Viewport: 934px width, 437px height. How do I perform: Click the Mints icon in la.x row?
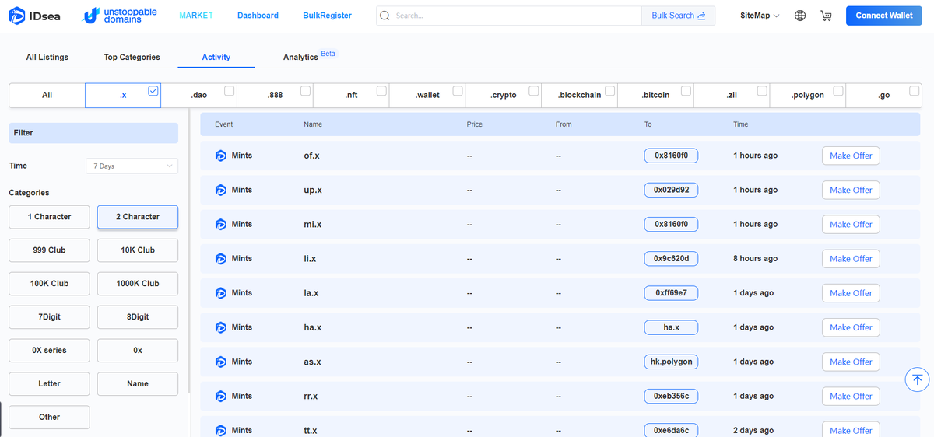(220, 293)
